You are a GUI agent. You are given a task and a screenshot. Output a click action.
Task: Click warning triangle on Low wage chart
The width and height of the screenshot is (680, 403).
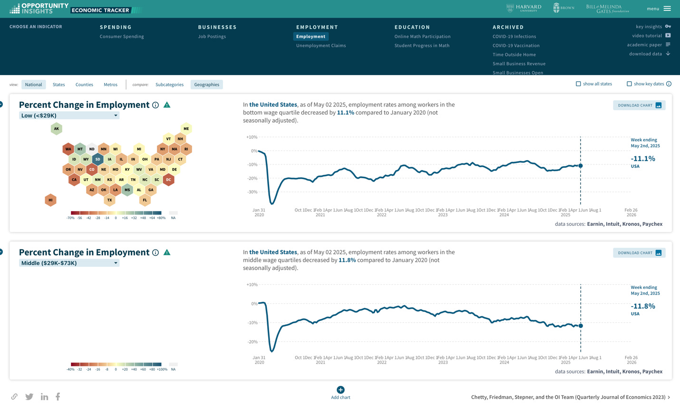(x=167, y=105)
